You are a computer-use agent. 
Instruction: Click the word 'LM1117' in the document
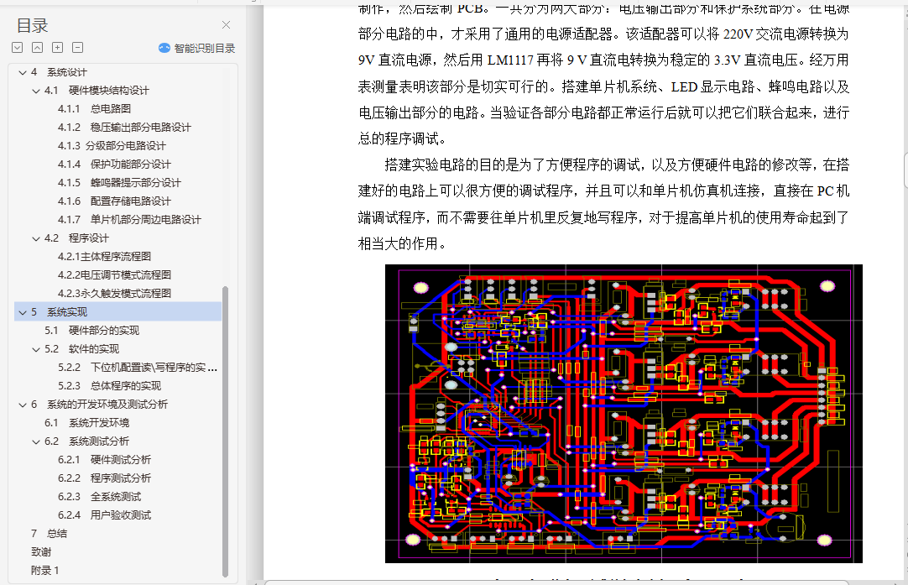click(x=510, y=60)
